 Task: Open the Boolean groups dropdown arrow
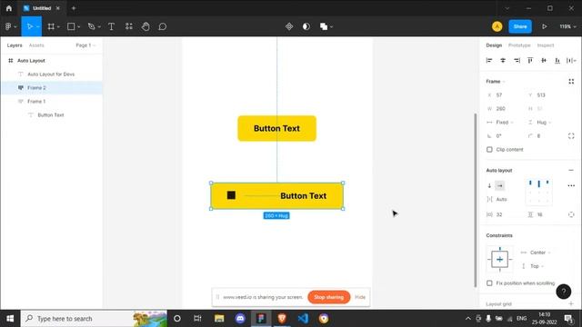[331, 27]
